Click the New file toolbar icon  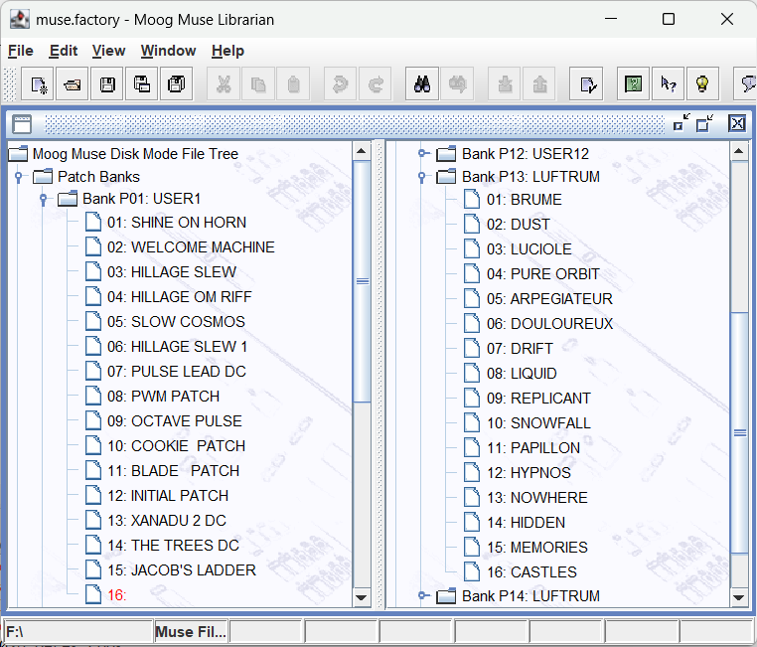(x=39, y=84)
